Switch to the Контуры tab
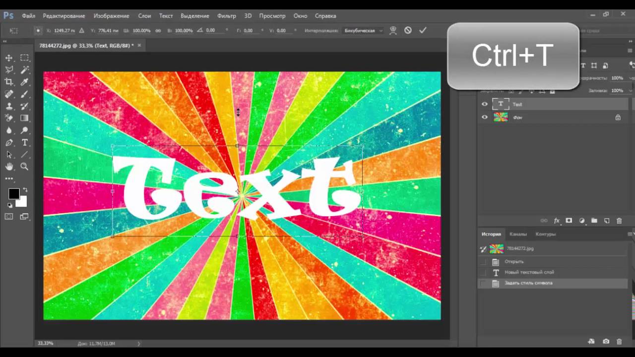 (546, 234)
